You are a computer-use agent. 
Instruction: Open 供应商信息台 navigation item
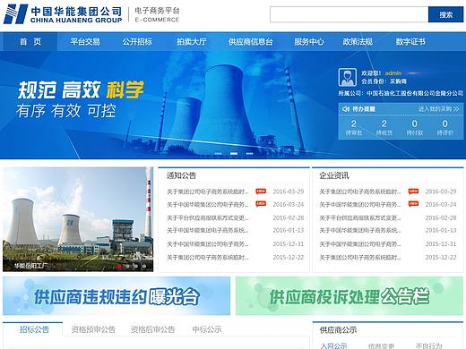[250, 41]
